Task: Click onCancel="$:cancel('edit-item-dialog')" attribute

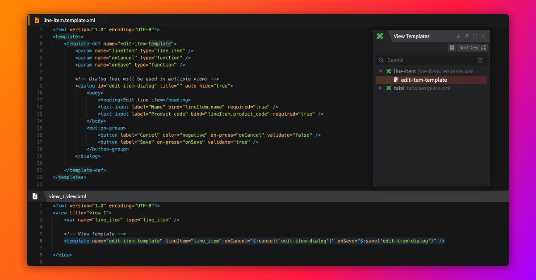Action: point(280,241)
